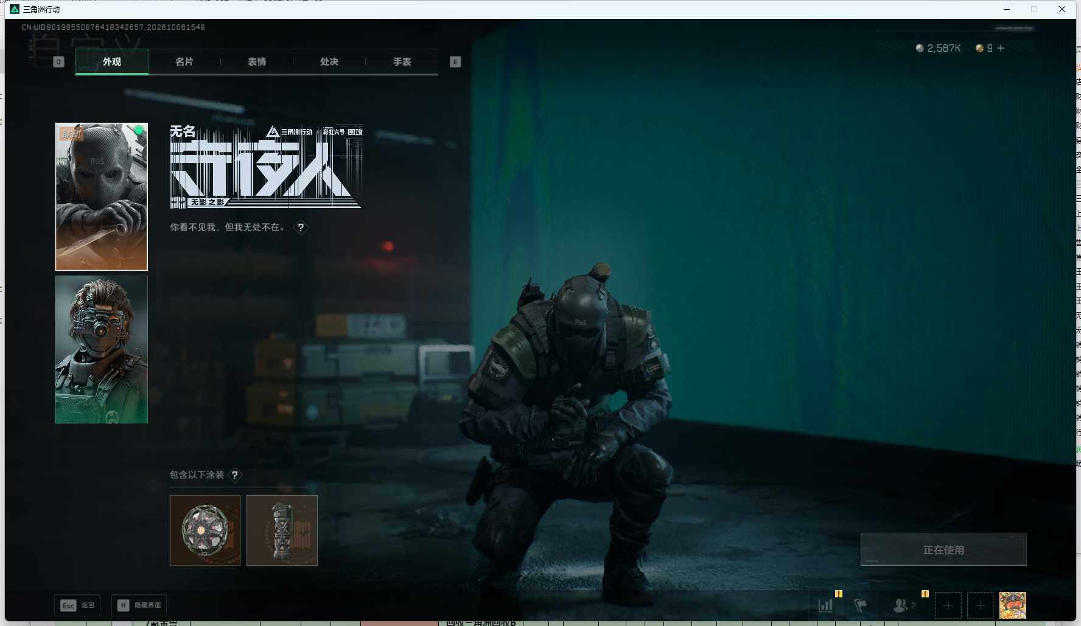Open the bar chart stats icon
The image size is (1081, 626).
pos(825,605)
